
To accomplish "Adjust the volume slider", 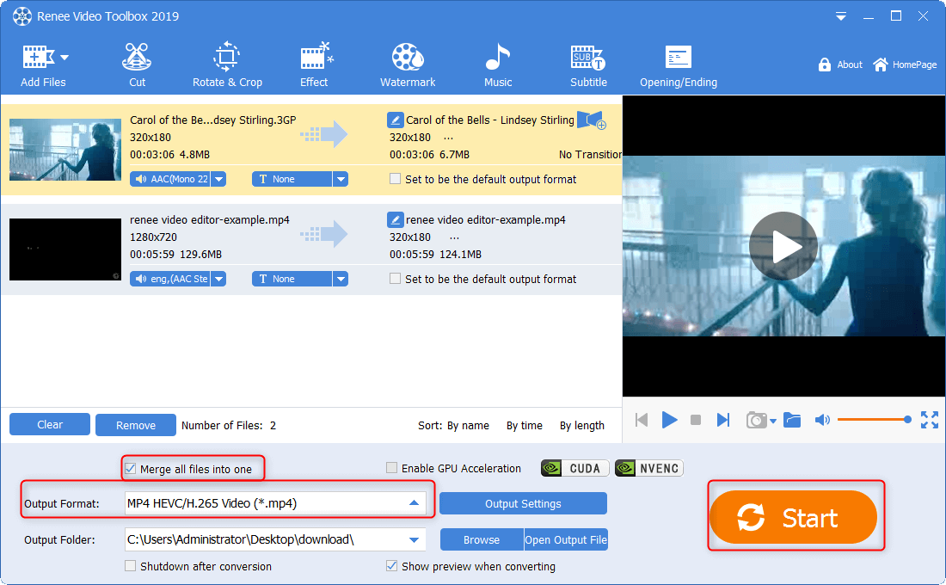I will click(x=872, y=420).
